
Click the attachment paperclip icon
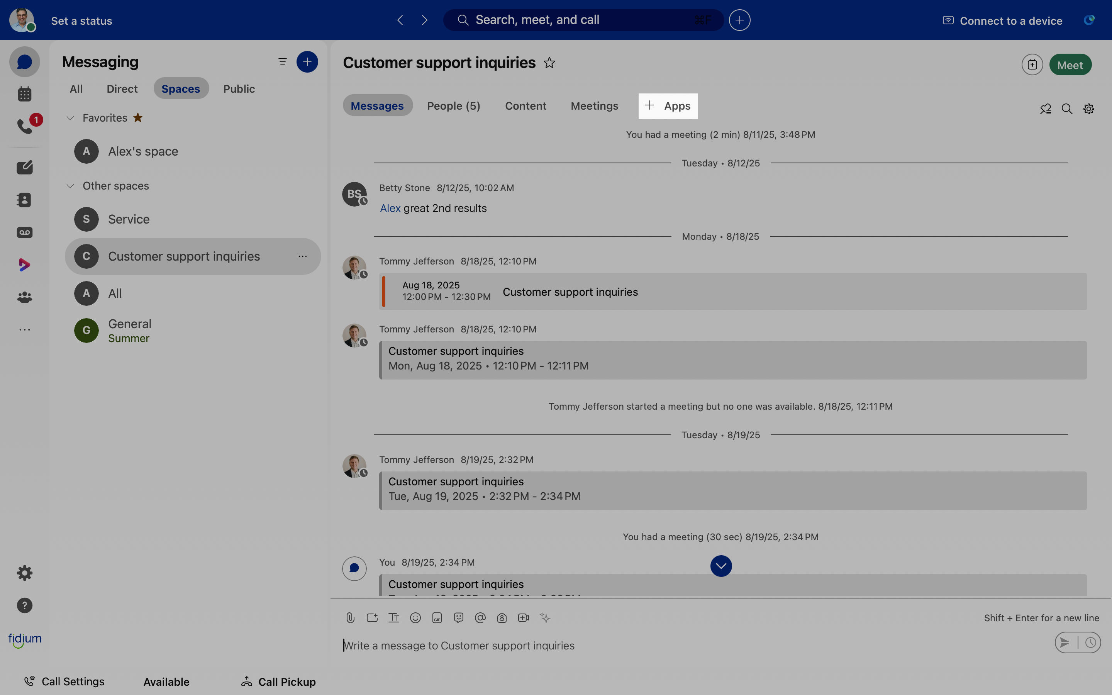pyautogui.click(x=350, y=618)
